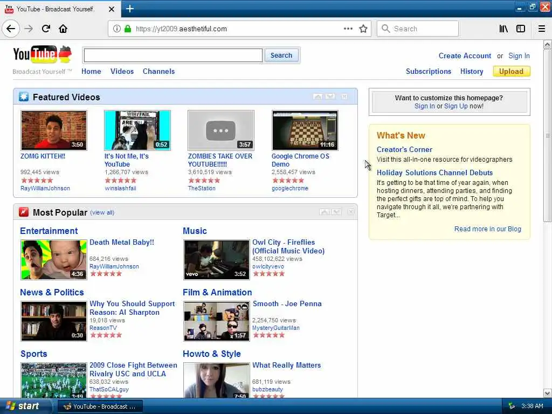
Task: Open the Channels navigation item
Action: [158, 71]
